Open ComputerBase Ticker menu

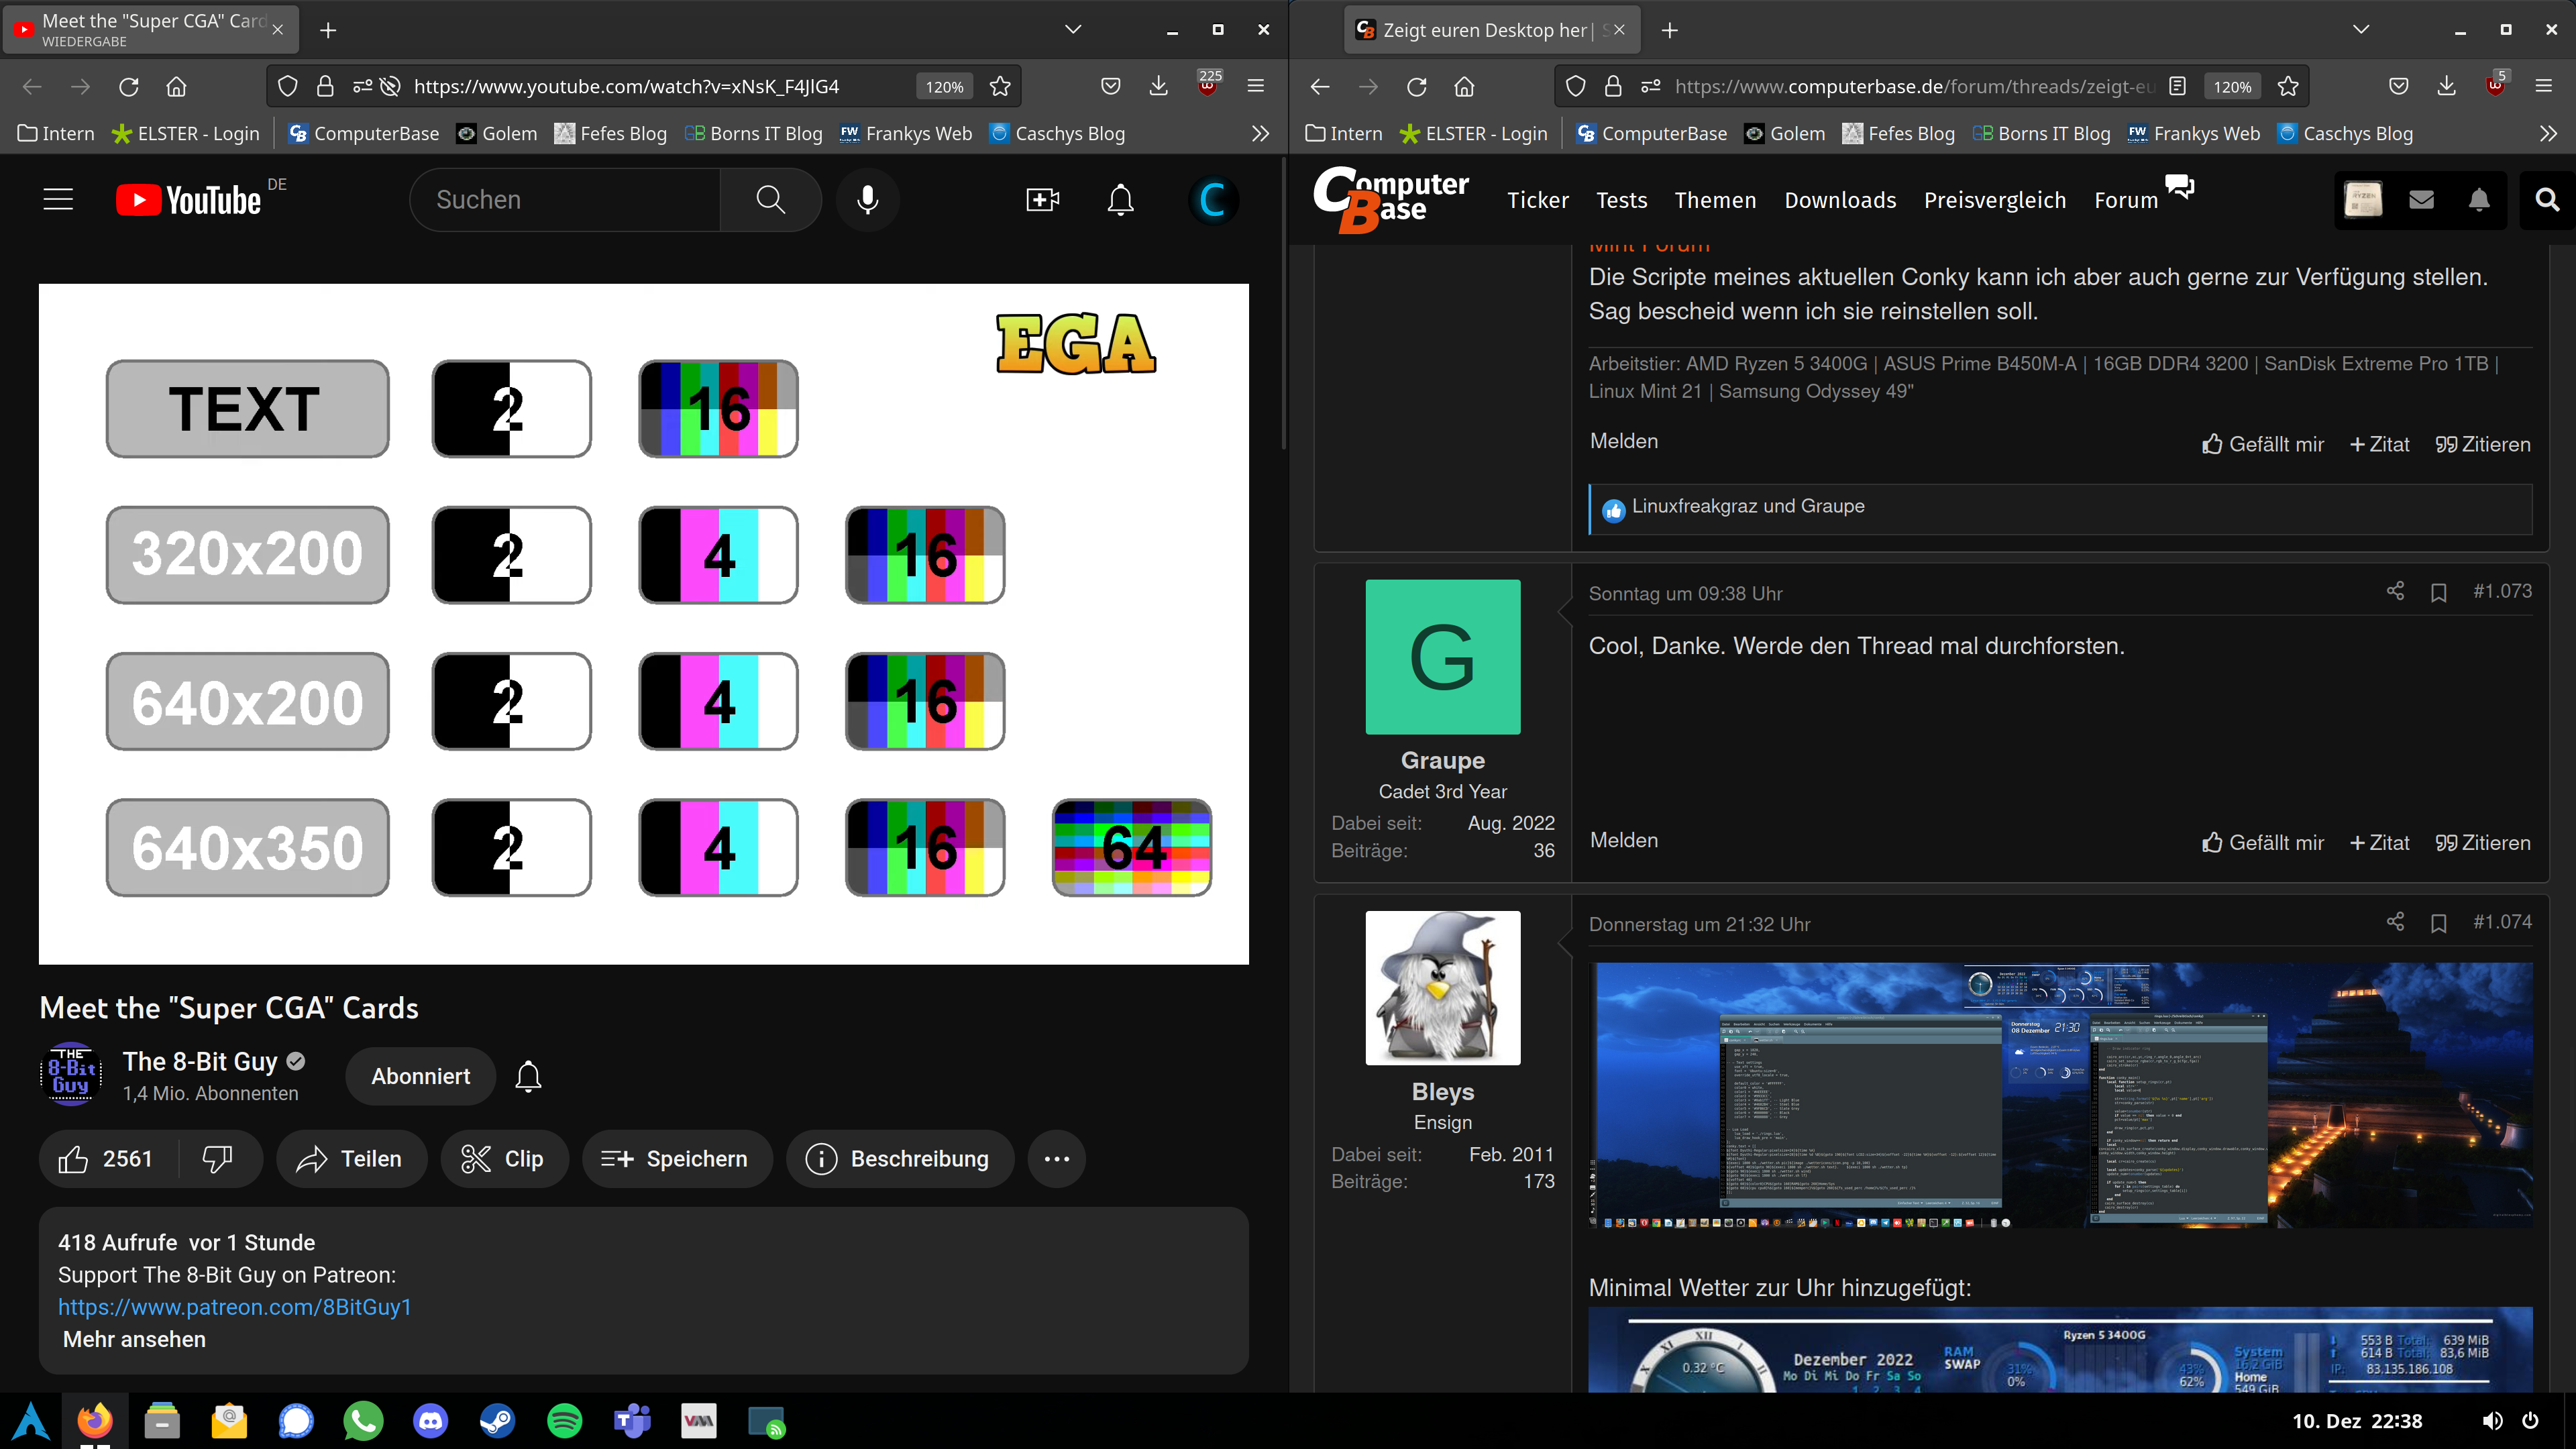click(1538, 200)
